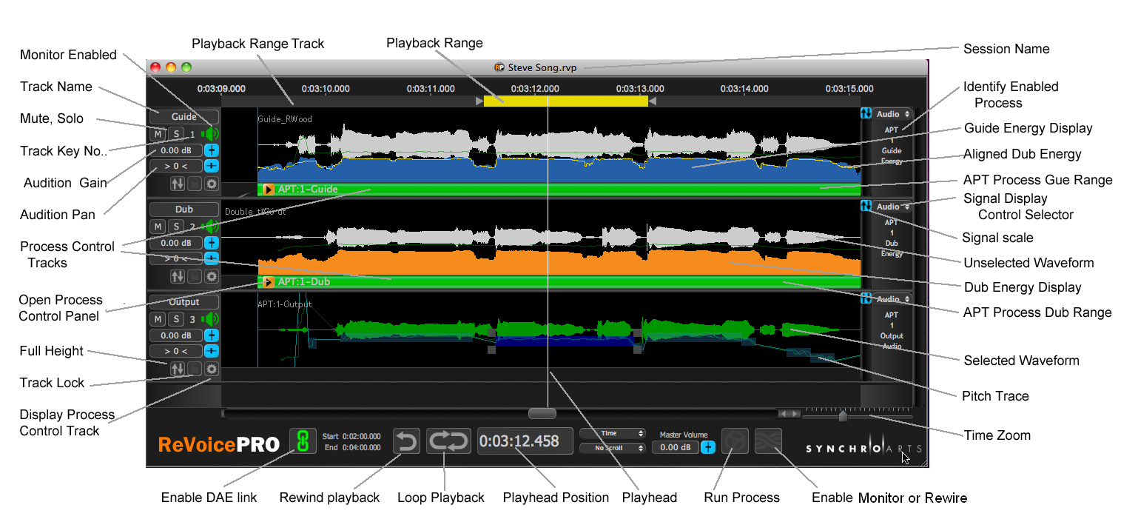
Task: Click the Dub track name button
Action: click(184, 209)
